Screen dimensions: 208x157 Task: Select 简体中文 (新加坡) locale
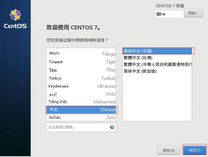coord(157,71)
